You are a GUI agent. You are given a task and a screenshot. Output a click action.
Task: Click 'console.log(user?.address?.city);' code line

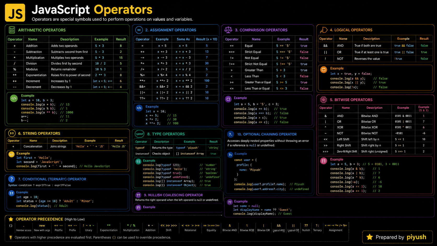click(x=260, y=189)
